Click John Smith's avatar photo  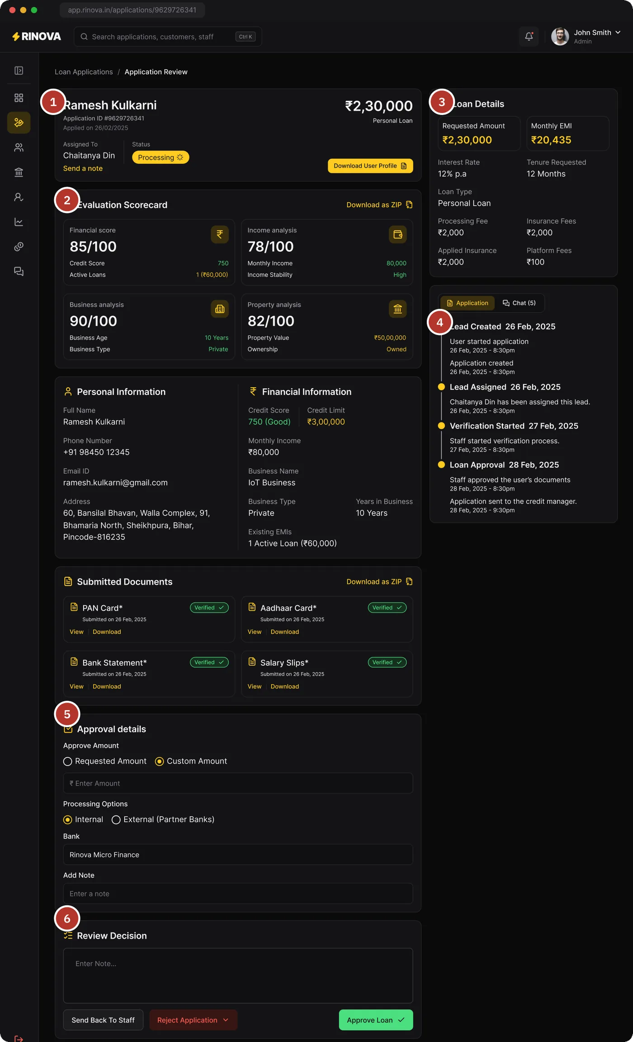click(x=560, y=37)
